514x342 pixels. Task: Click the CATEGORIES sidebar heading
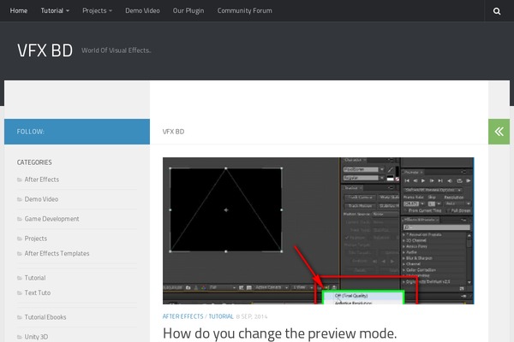[34, 162]
